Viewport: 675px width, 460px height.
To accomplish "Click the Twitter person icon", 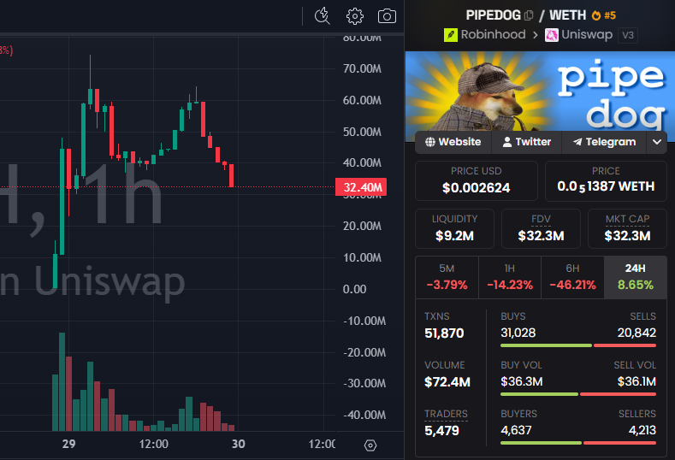I will pyautogui.click(x=507, y=142).
